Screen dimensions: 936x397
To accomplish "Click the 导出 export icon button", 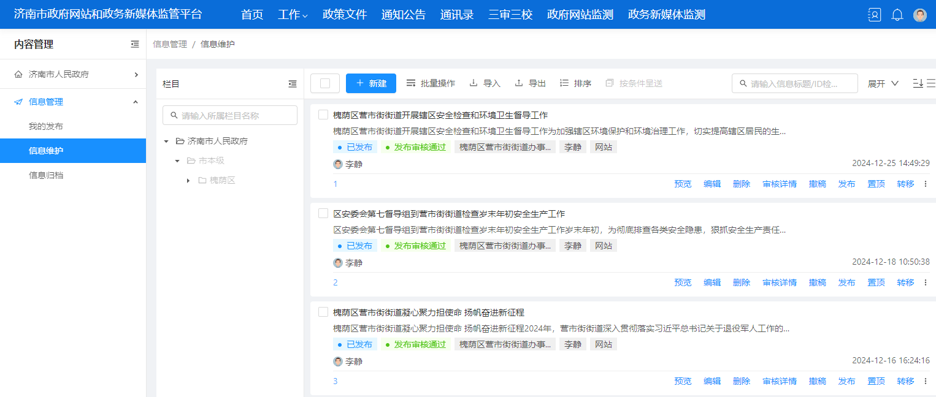I will [x=530, y=83].
